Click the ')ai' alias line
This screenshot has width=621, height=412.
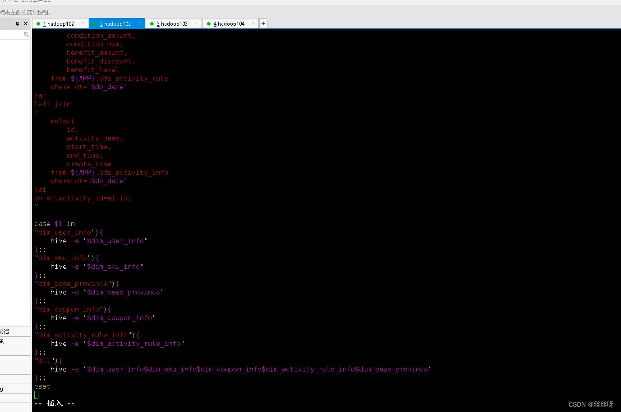tap(40, 190)
